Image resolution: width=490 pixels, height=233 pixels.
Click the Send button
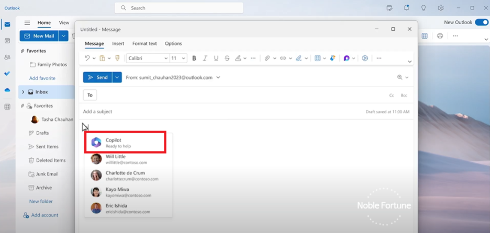pyautogui.click(x=97, y=77)
